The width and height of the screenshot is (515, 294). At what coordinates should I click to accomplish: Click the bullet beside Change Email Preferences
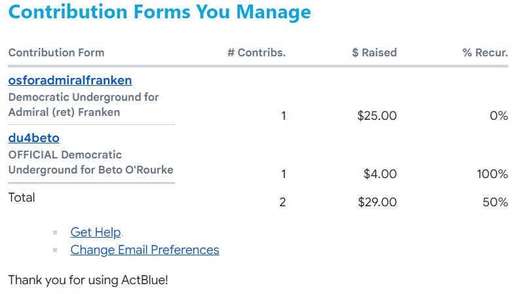55,250
